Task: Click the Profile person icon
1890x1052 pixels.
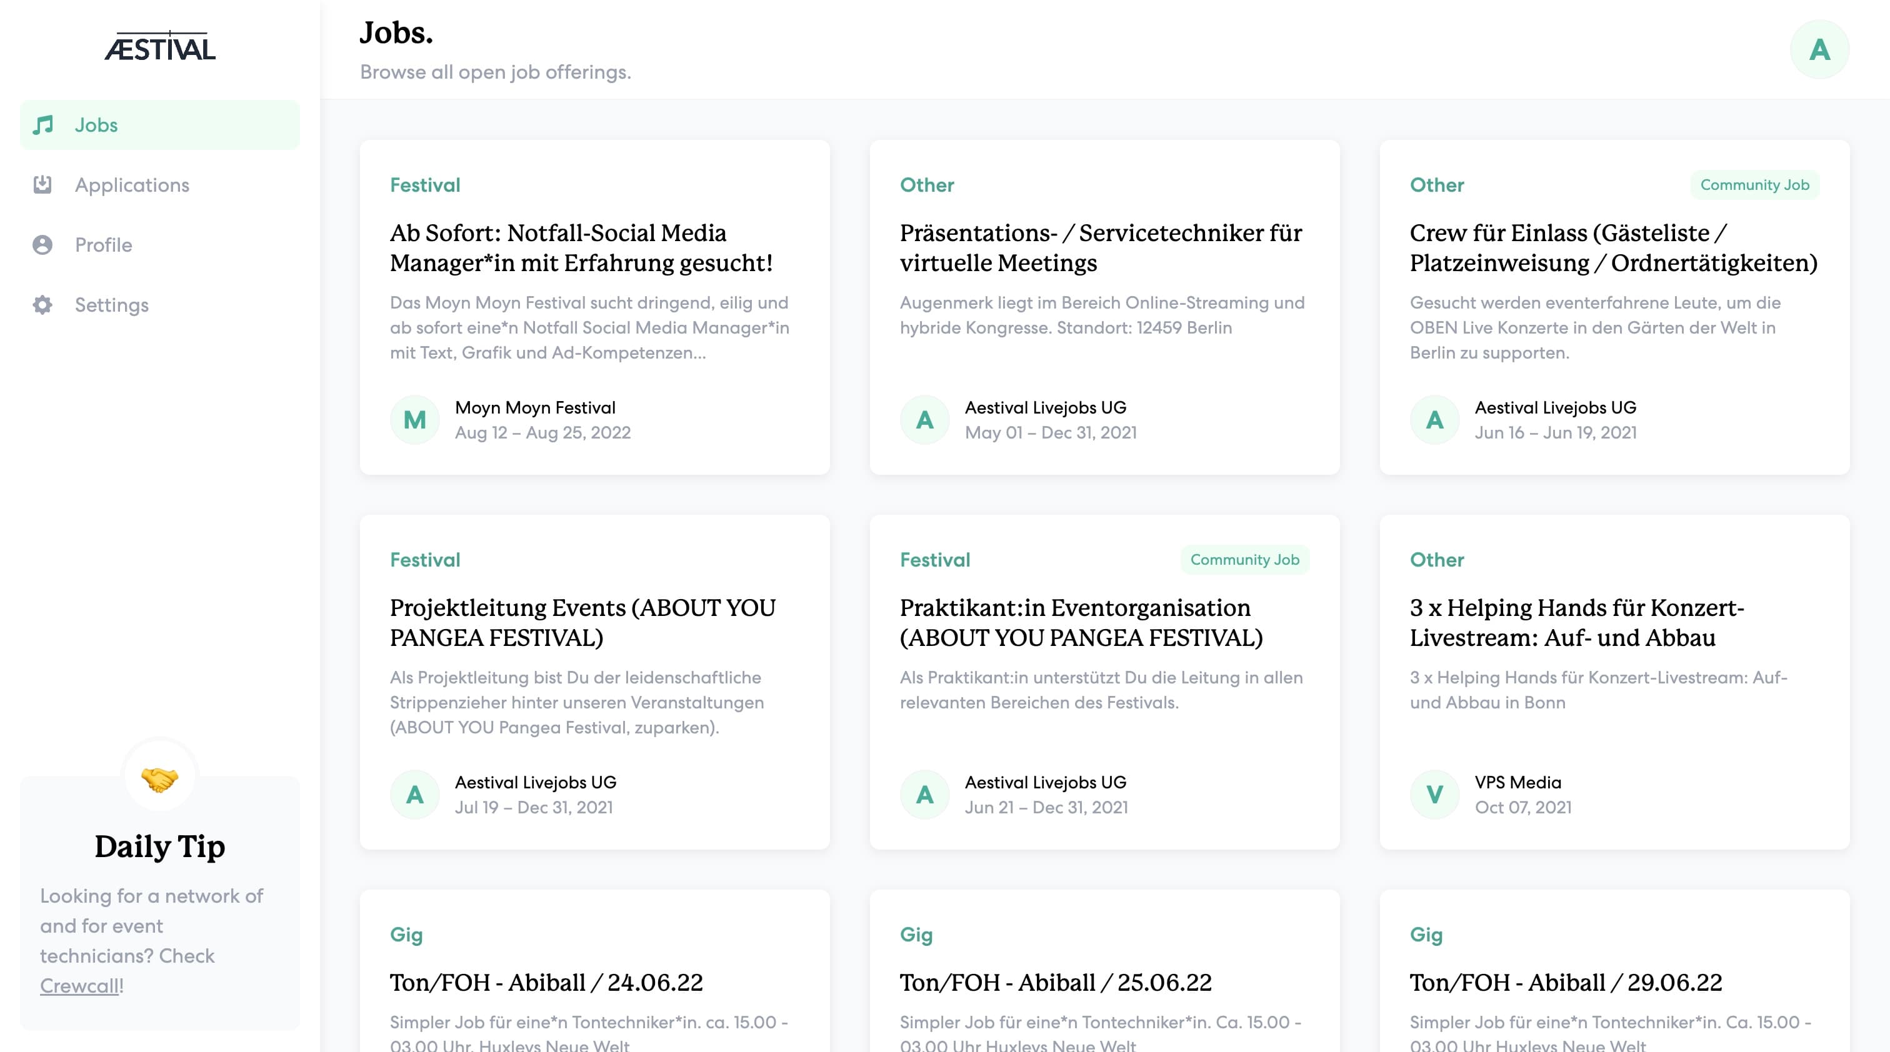Action: coord(42,244)
